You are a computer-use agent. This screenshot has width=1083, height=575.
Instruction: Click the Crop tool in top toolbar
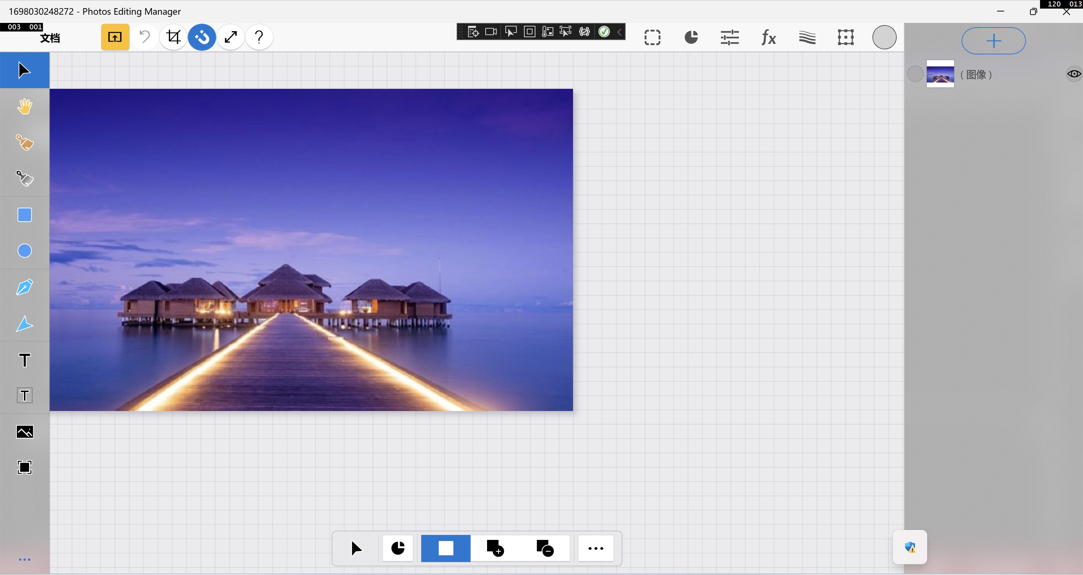click(173, 37)
